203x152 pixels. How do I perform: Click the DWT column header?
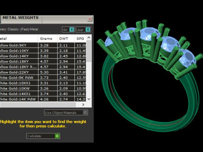[x=66, y=38]
